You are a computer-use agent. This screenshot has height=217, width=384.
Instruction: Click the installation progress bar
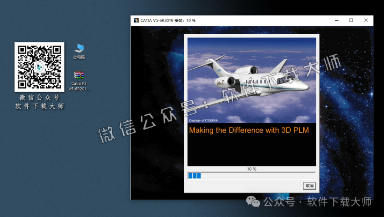(251, 175)
